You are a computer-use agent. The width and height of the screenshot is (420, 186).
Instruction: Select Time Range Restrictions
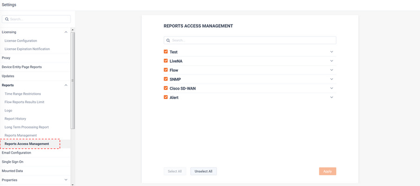pyautogui.click(x=23, y=94)
